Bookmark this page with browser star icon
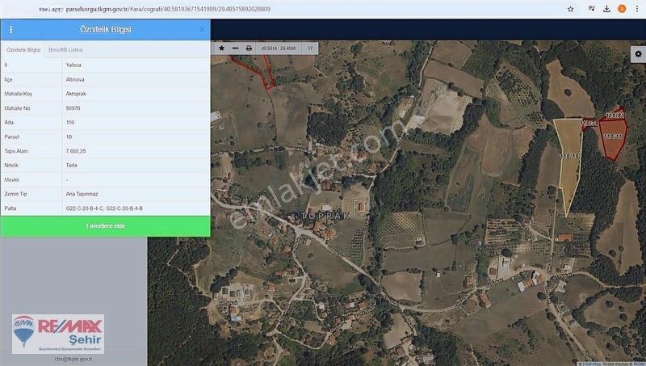This screenshot has width=646, height=366. [x=571, y=9]
